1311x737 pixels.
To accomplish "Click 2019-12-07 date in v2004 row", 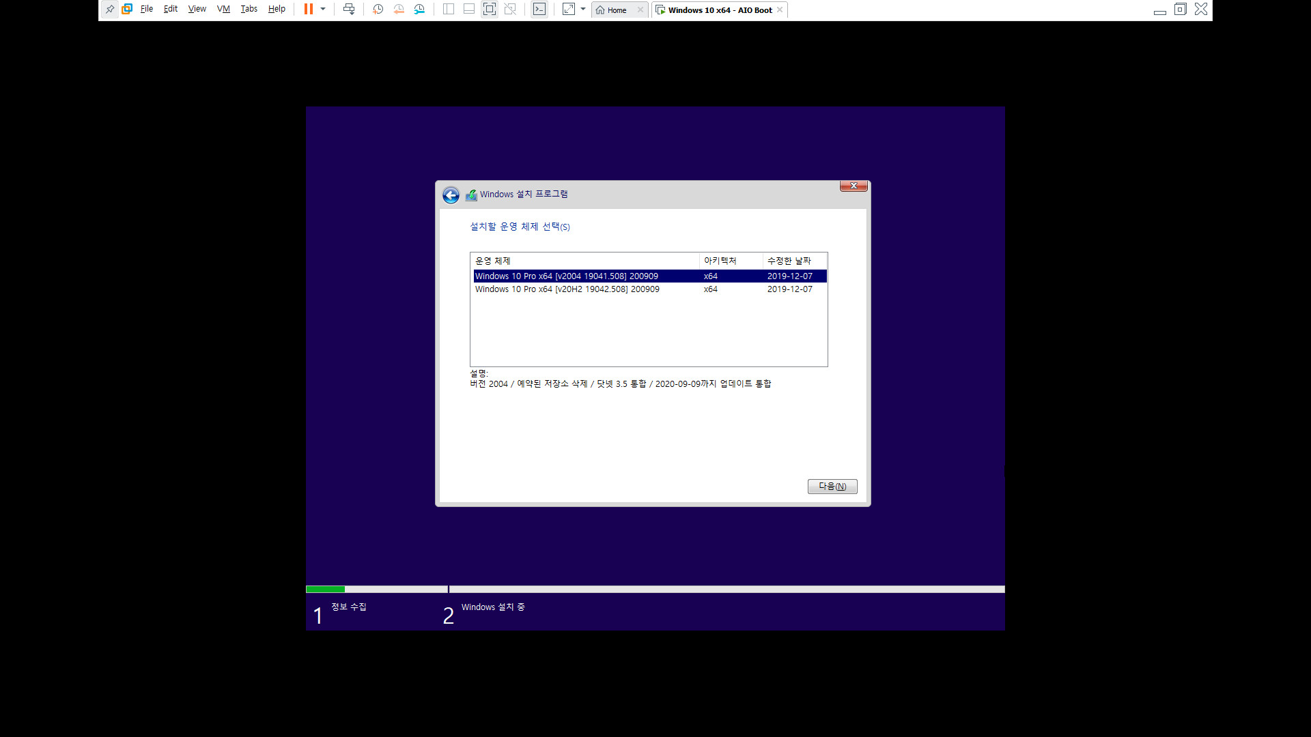I will (790, 276).
